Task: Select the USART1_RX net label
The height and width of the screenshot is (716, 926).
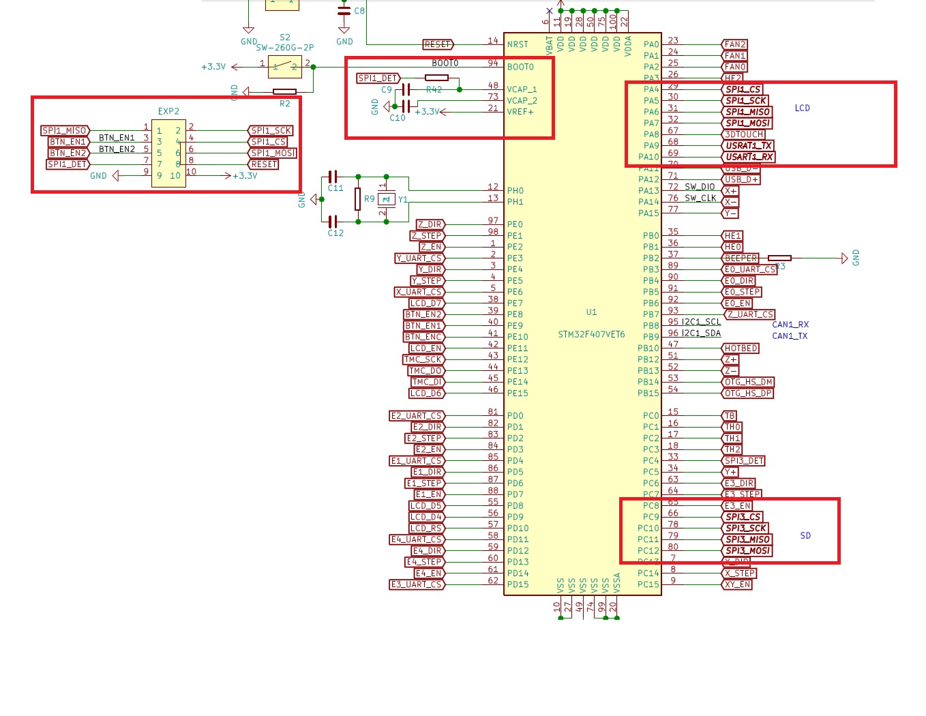Action: tap(749, 157)
